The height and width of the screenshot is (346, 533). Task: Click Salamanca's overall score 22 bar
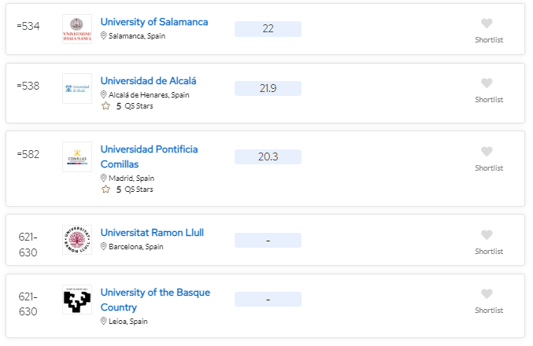click(268, 29)
